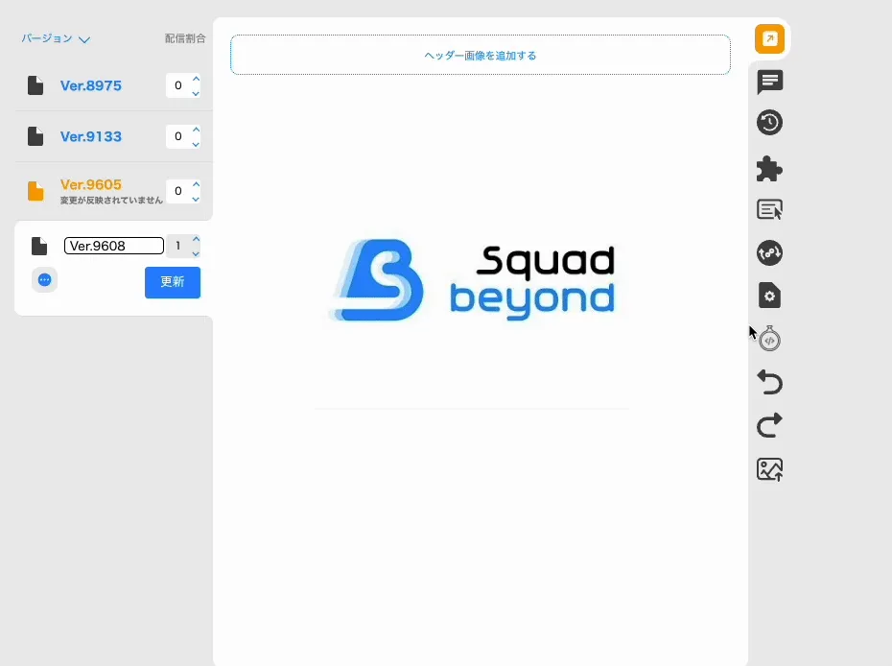Click the undo arrow icon

point(769,382)
